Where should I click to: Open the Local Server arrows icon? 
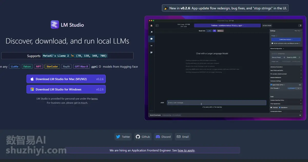tap(151, 46)
